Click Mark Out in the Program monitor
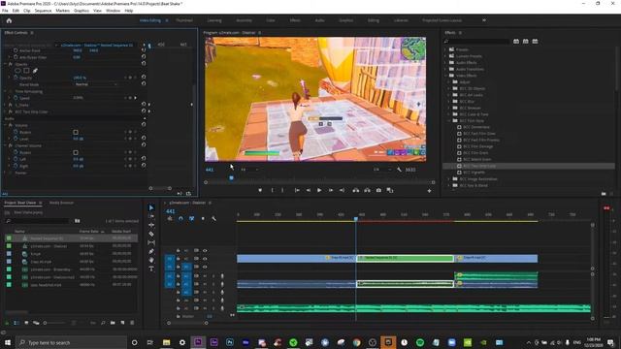Image resolution: width=621 pixels, height=349 pixels. pyautogui.click(x=282, y=190)
